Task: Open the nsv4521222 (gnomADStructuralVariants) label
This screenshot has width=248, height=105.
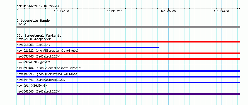Action: pyautogui.click(x=48, y=51)
